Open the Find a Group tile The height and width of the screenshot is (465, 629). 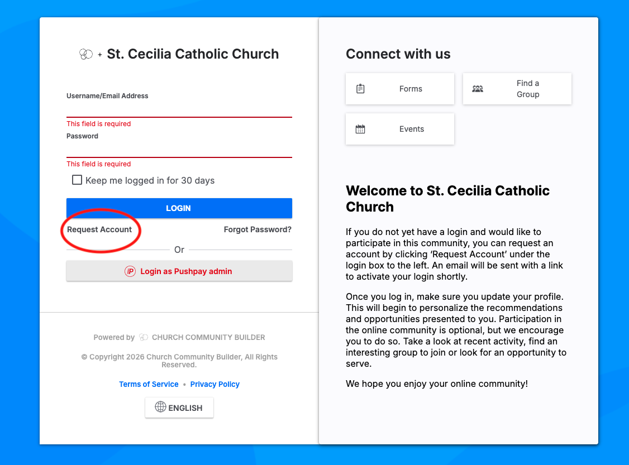517,89
